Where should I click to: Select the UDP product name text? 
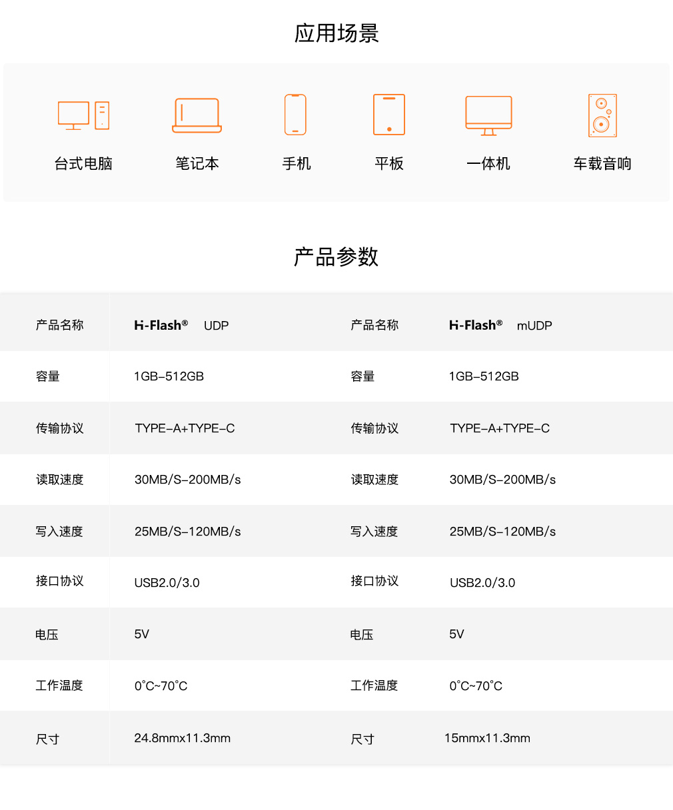[x=216, y=326]
